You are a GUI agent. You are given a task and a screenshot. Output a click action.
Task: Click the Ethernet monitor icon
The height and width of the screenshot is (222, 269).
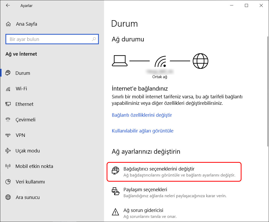[x=8, y=104]
